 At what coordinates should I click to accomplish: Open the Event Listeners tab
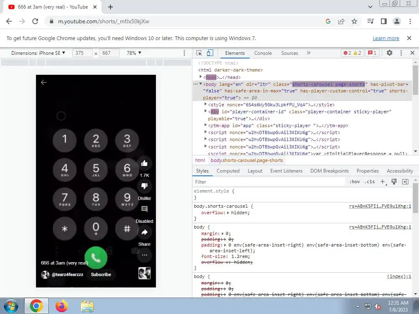[286, 171]
